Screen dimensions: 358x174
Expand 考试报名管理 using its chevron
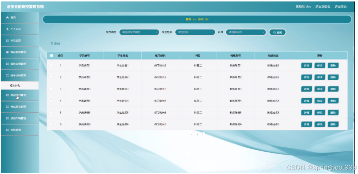coord(36,107)
